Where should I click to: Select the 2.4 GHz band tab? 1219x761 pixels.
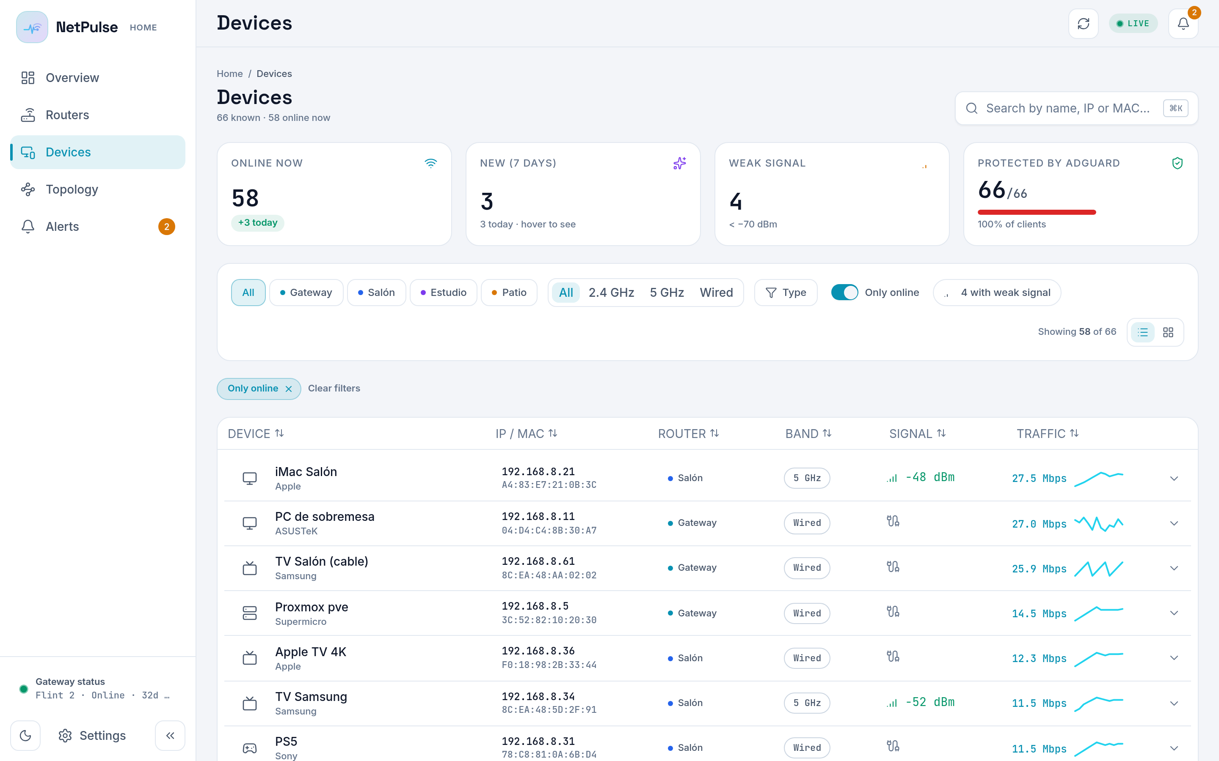tap(611, 293)
